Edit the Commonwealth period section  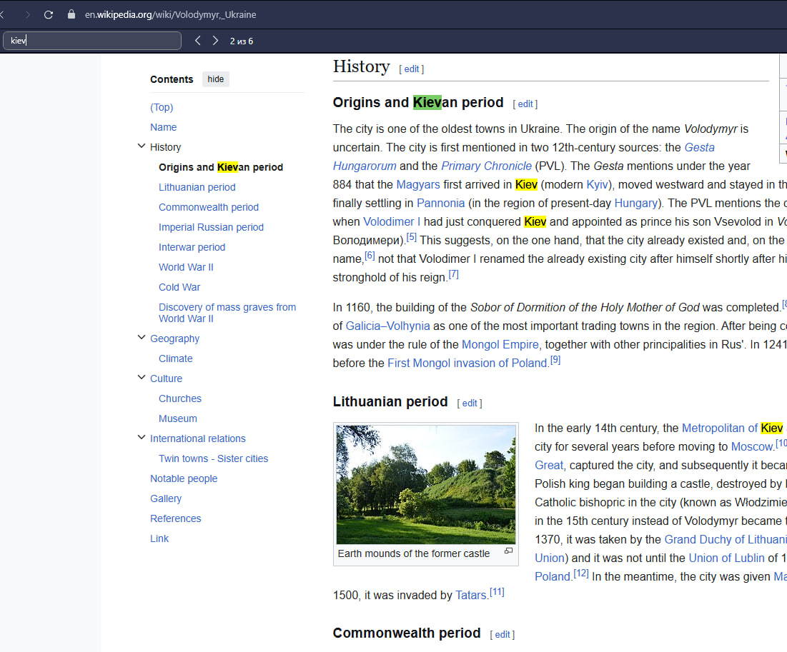tap(503, 634)
